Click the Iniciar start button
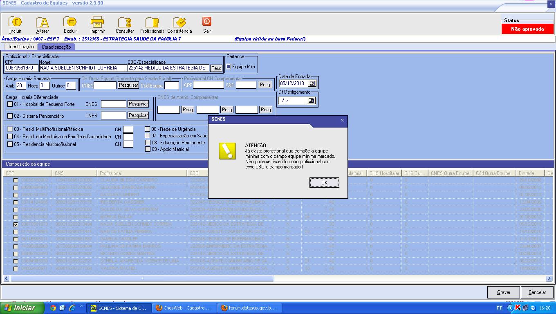The width and height of the screenshot is (556, 314). [22, 308]
